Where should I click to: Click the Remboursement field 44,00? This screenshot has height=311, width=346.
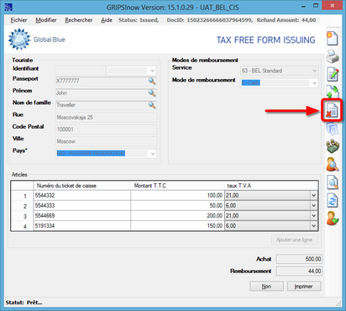tap(299, 271)
